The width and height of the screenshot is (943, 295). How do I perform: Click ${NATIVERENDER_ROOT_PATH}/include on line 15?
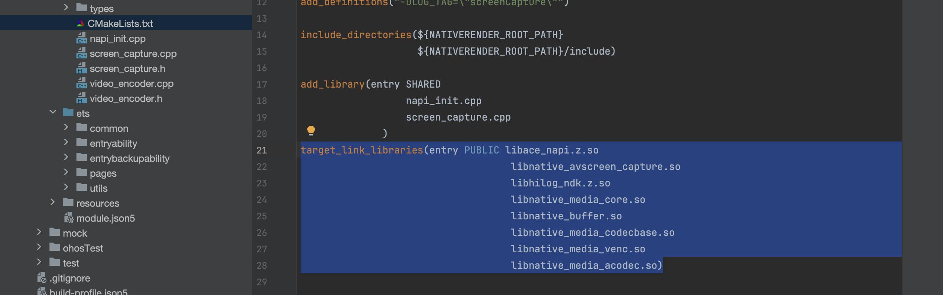click(x=513, y=51)
